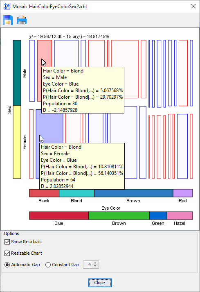Increase the gap value with up arrow
This screenshot has height=292, width=200.
point(95,263)
